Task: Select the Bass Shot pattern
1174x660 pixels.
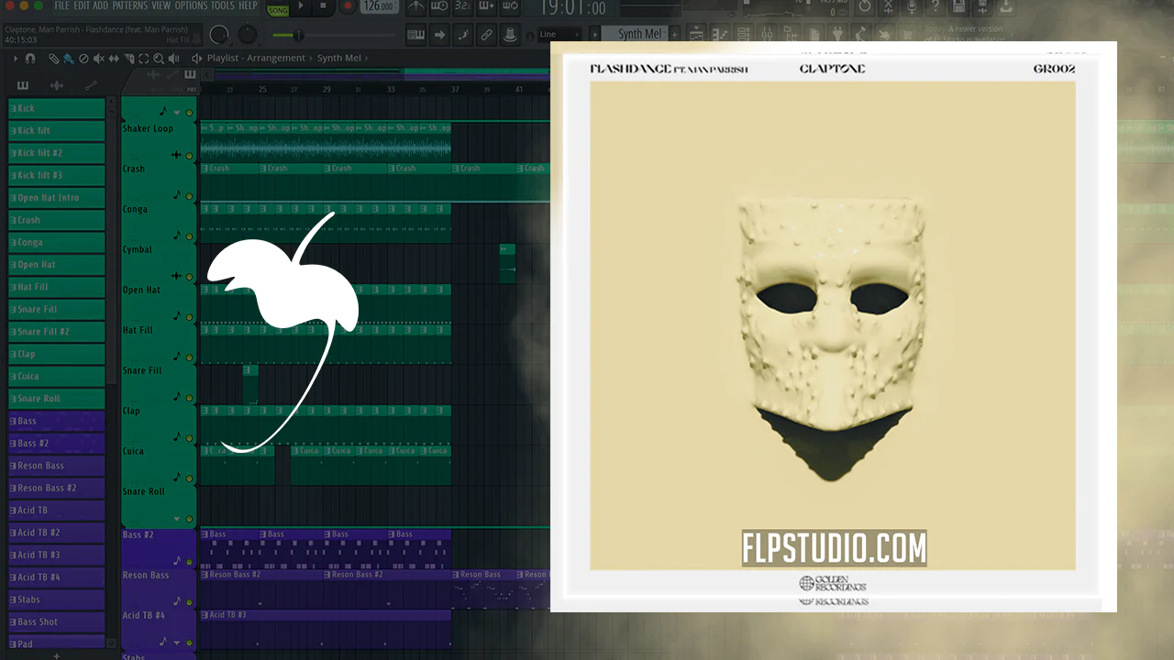Action: click(x=56, y=621)
